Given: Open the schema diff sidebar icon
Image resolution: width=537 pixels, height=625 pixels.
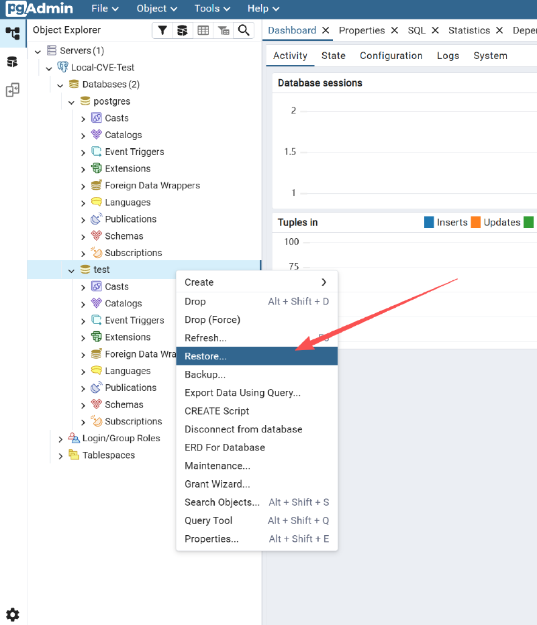Looking at the screenshot, I should tap(13, 90).
